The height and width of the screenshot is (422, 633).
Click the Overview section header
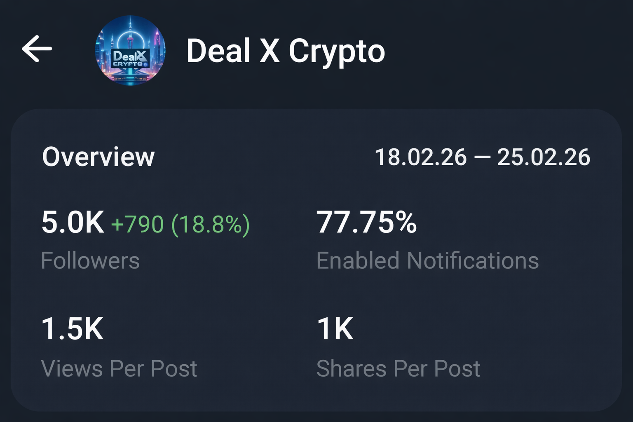pyautogui.click(x=99, y=157)
